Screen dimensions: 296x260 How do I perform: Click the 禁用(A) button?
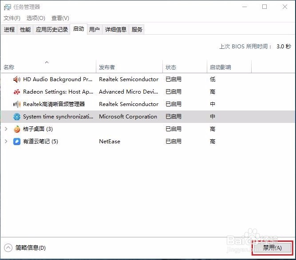tap(272, 248)
